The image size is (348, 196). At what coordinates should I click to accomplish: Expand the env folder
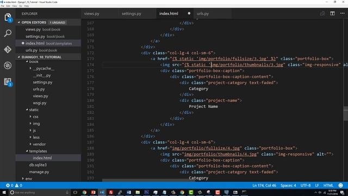(x=23, y=179)
